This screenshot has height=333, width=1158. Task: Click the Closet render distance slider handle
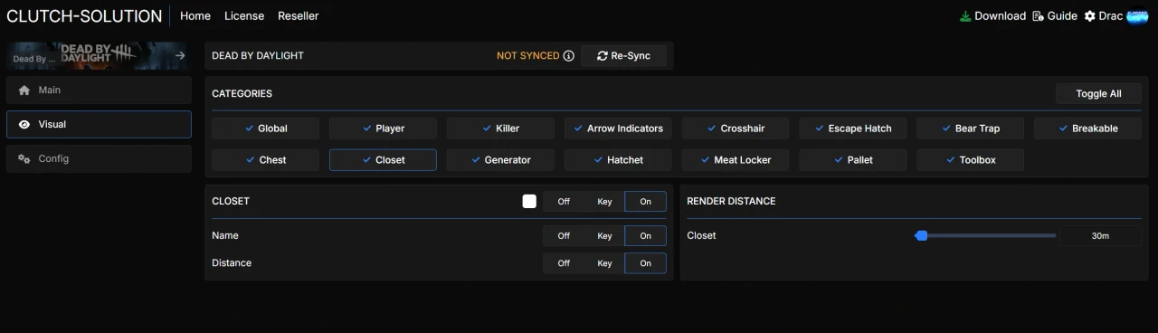coord(921,235)
